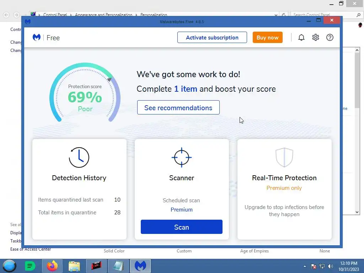Click None screen saver option
364x273 pixels.
tap(325, 251)
